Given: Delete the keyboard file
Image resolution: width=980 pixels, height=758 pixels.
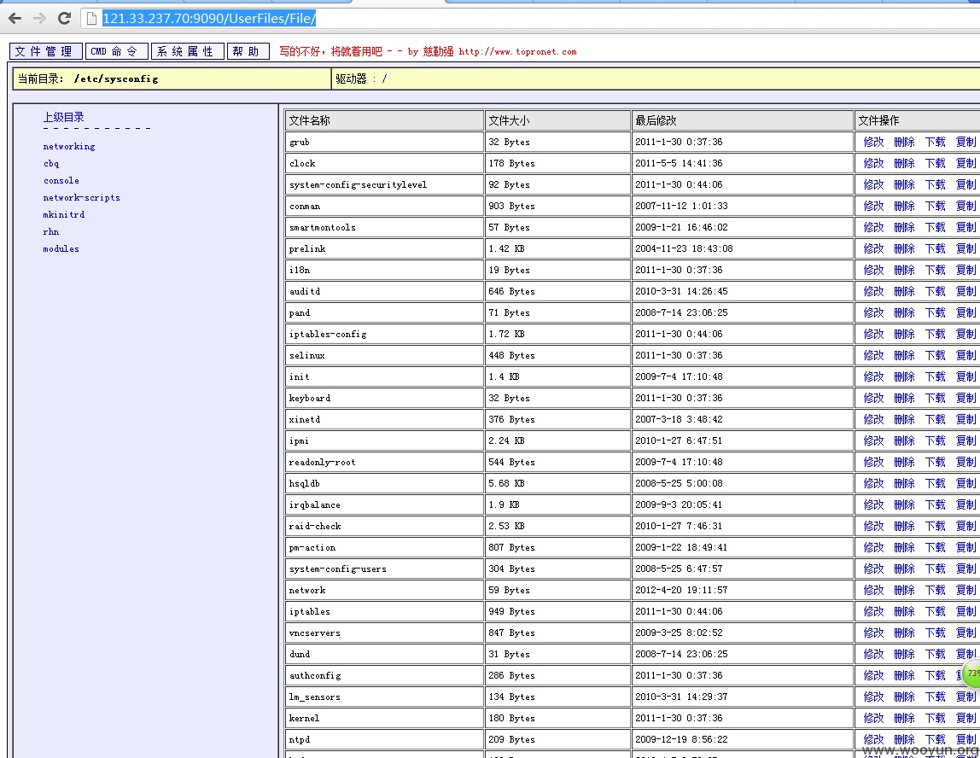Looking at the screenshot, I should (x=904, y=398).
